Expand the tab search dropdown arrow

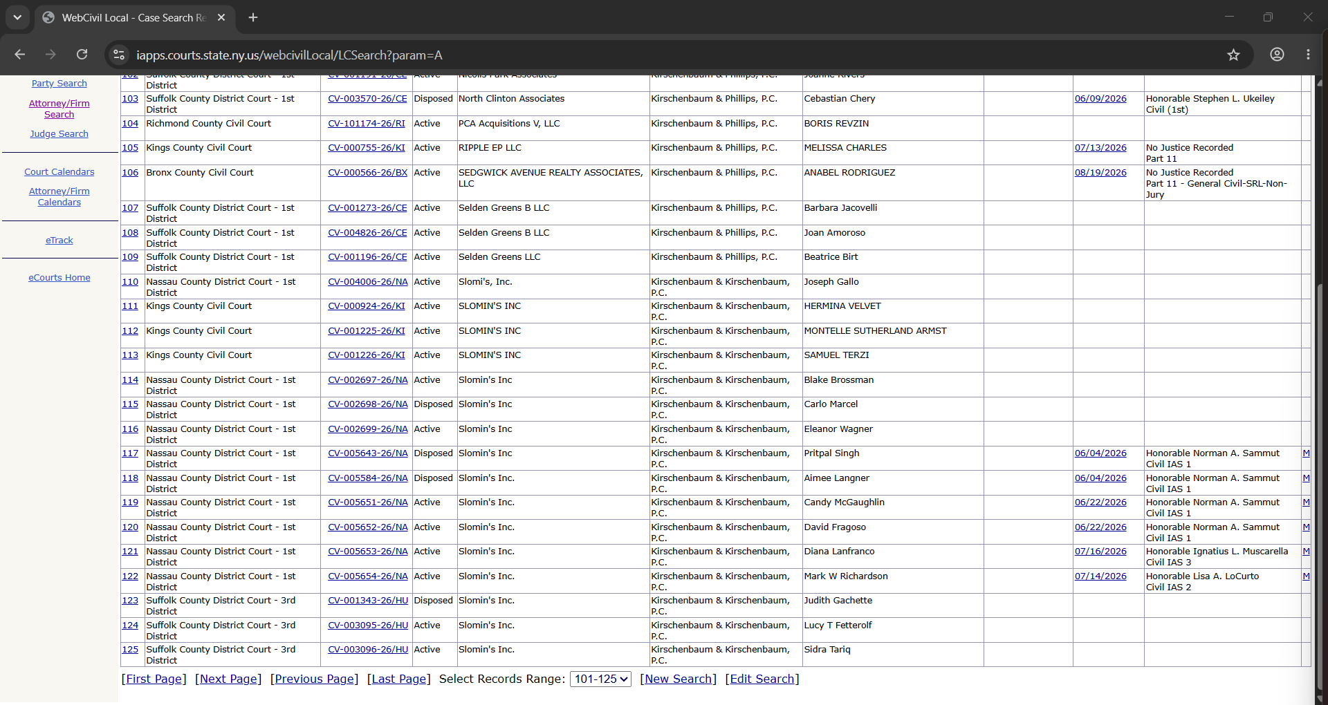click(17, 17)
